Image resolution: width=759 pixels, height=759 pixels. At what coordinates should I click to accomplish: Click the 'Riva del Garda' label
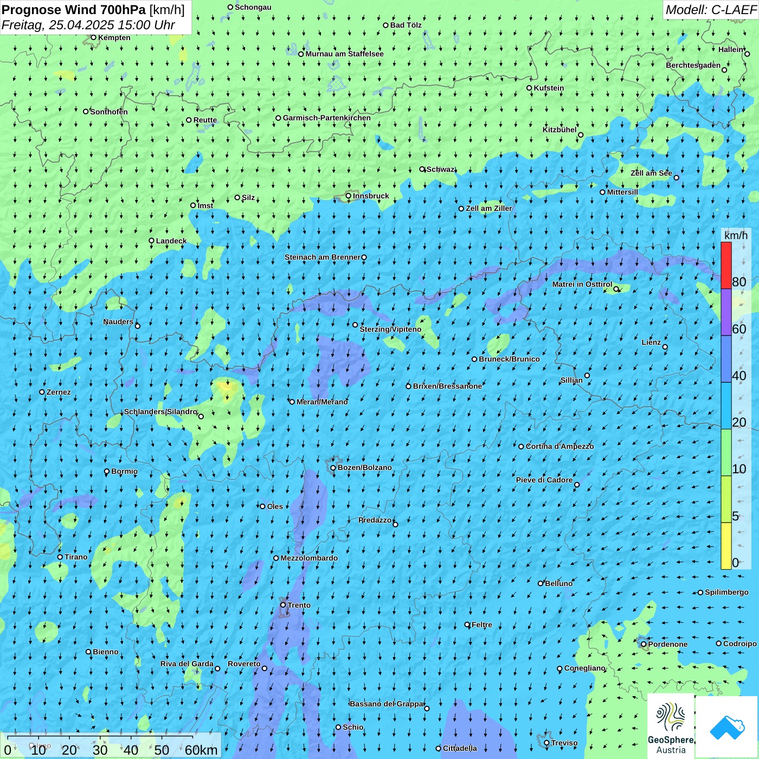click(x=187, y=664)
